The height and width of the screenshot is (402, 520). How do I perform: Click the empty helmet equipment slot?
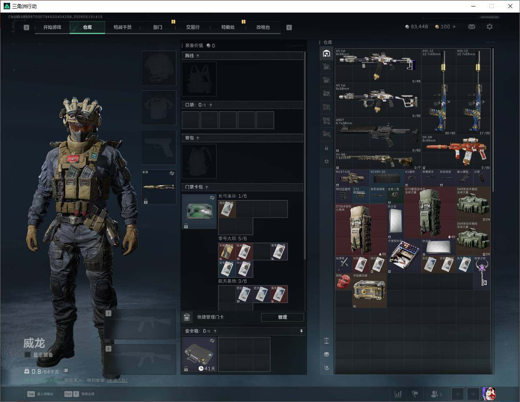click(x=159, y=68)
